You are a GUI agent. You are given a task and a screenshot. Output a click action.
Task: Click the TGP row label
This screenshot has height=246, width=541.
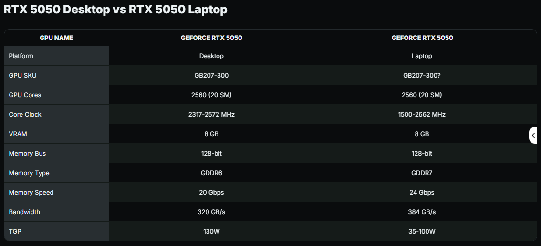(15, 231)
